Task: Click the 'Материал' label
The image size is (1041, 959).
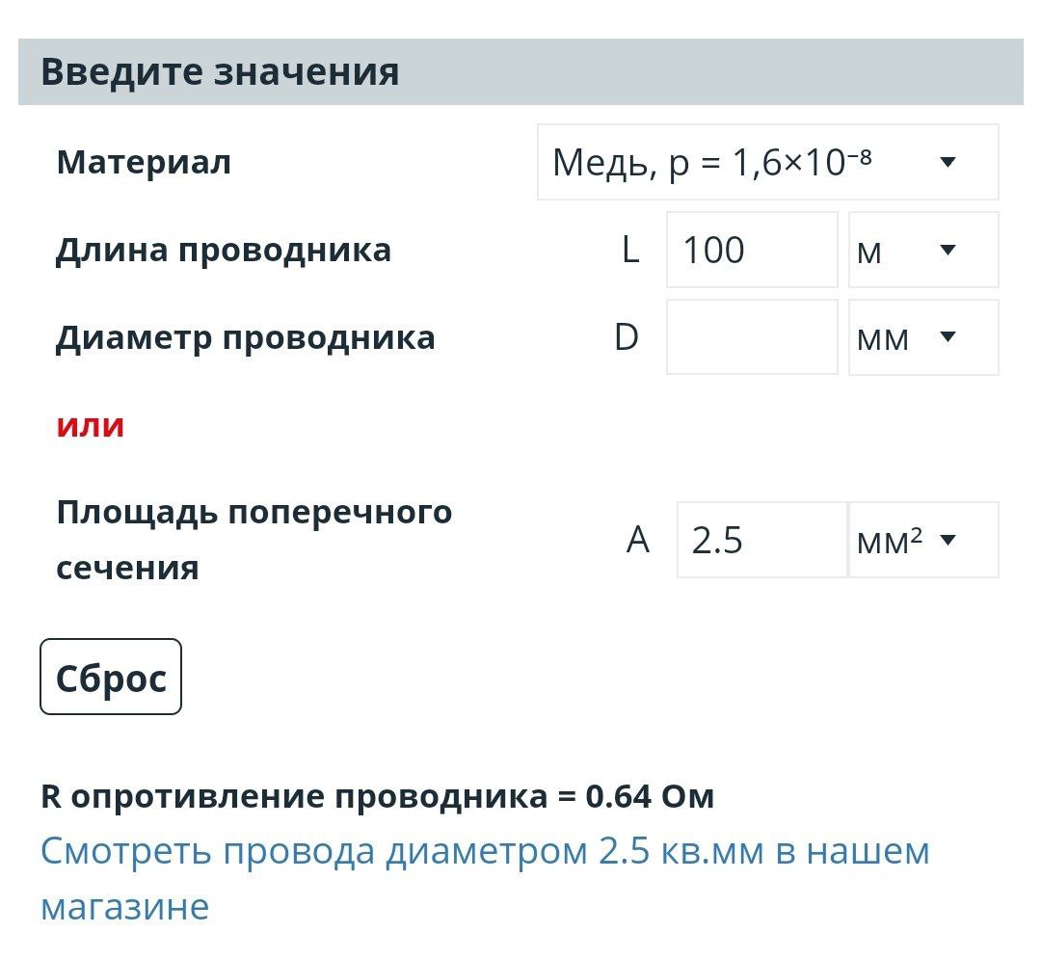Action: tap(144, 162)
